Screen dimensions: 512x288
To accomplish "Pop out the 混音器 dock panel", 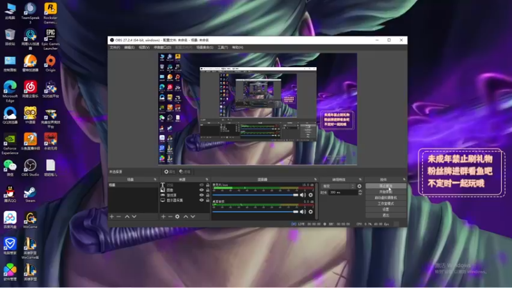I will pyautogui.click(x=315, y=179).
